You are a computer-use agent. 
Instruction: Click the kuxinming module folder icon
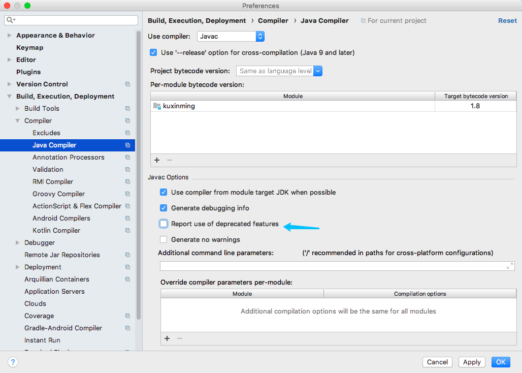pyautogui.click(x=156, y=106)
